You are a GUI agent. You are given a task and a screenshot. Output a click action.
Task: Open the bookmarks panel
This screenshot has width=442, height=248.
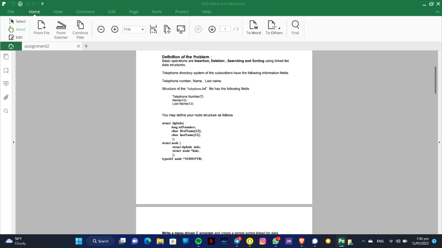click(6, 70)
